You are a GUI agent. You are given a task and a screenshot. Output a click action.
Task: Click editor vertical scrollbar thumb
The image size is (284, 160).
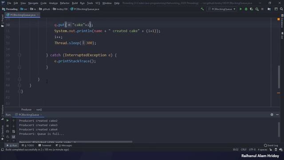(x=279, y=77)
